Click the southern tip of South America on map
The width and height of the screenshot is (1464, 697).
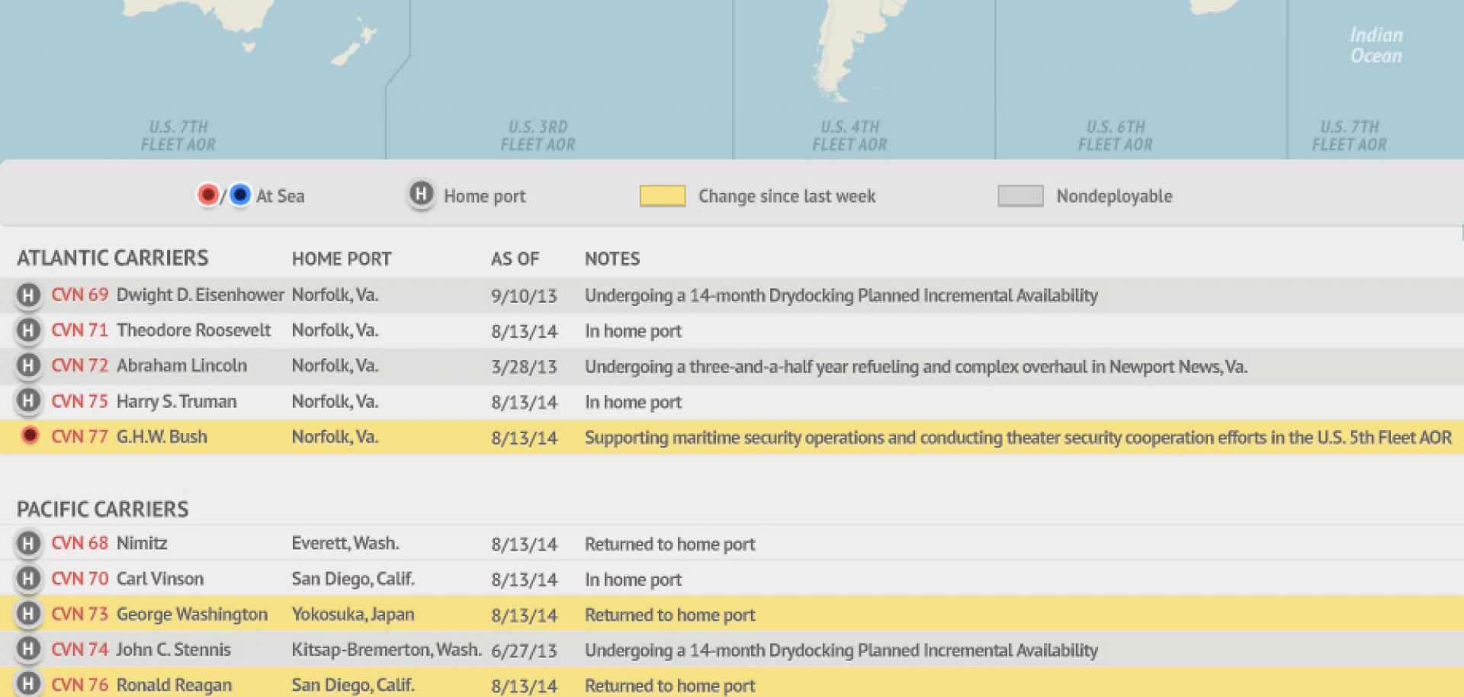pyautogui.click(x=835, y=88)
